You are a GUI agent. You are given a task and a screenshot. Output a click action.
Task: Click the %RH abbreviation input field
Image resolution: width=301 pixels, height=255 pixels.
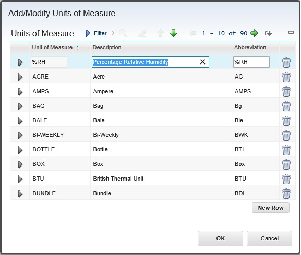[251, 62]
